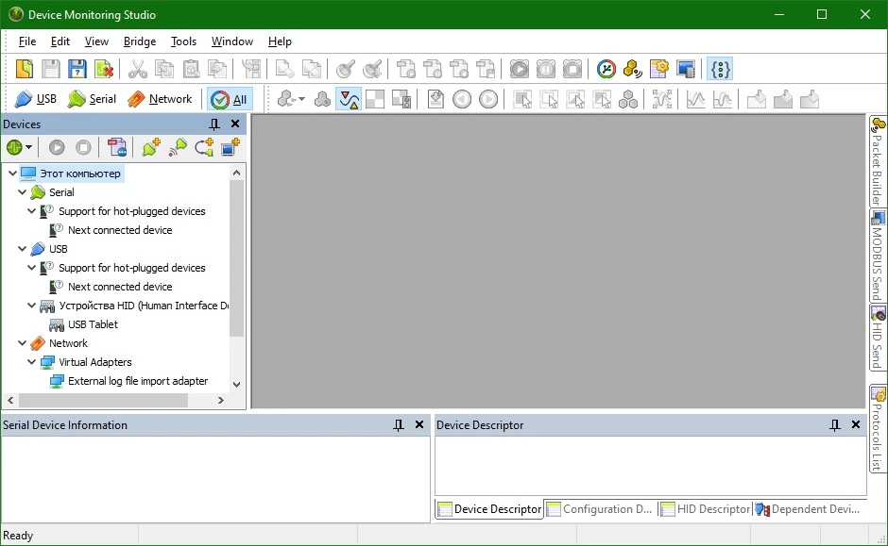
Task: Open the Help menu
Action: pos(280,41)
